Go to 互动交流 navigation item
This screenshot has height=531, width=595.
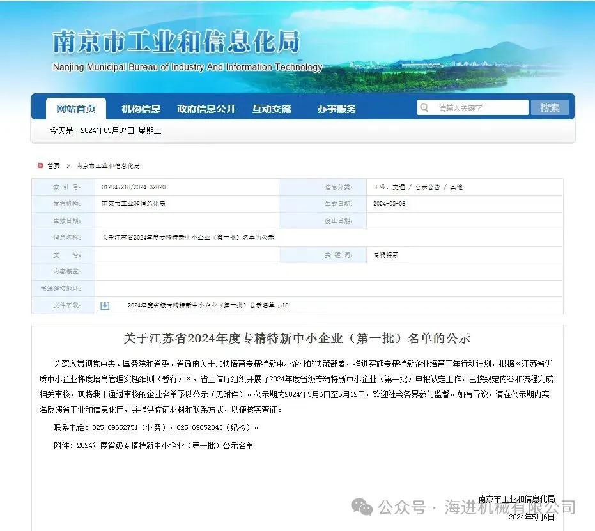click(x=272, y=109)
